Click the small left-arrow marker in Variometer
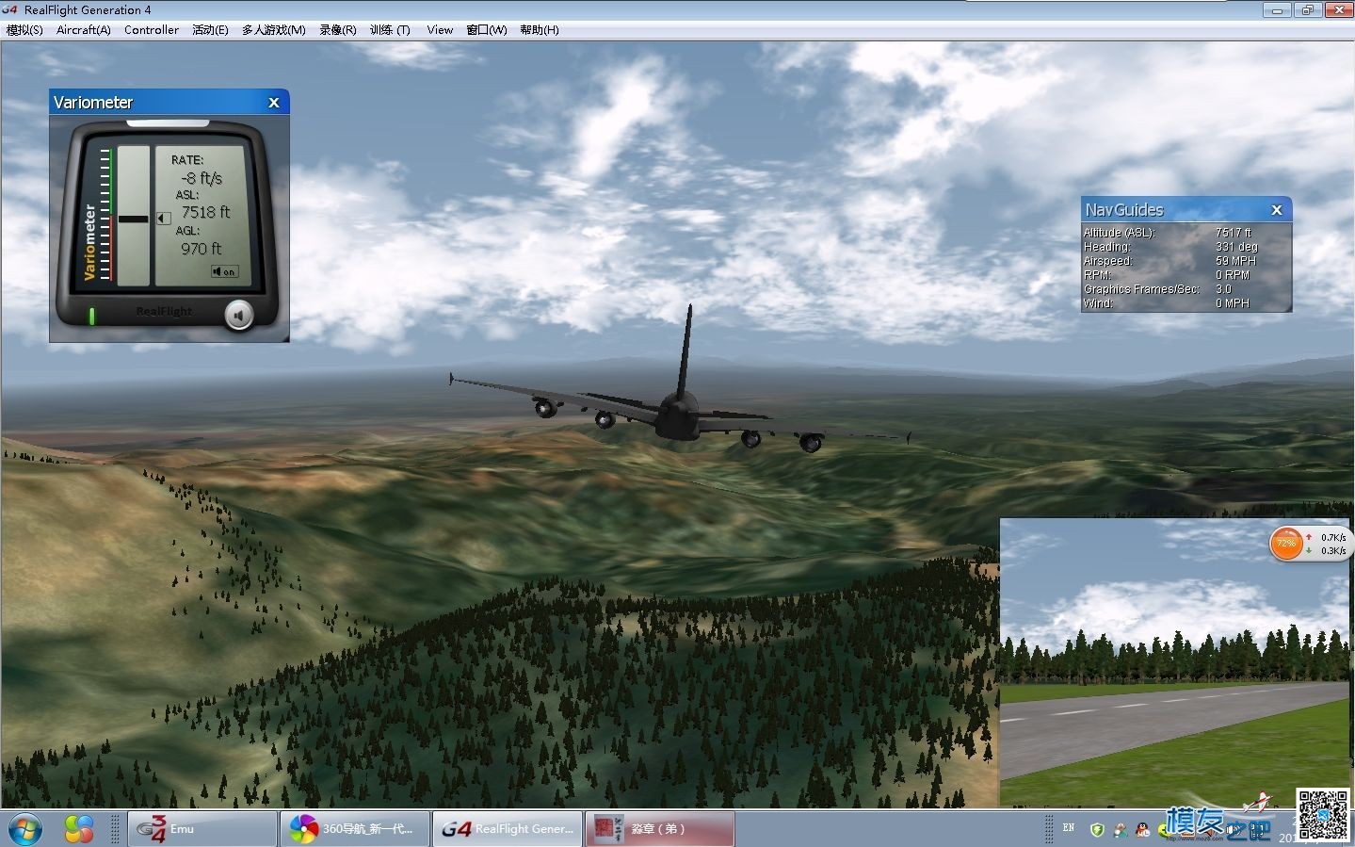Image resolution: width=1355 pixels, height=847 pixels. (x=163, y=219)
